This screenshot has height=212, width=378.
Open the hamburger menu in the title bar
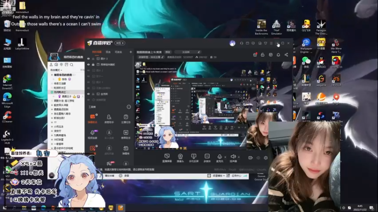(271, 43)
